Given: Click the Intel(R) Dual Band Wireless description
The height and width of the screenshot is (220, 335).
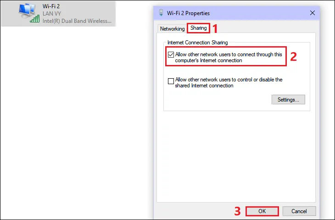Looking at the screenshot, I should pos(77,21).
